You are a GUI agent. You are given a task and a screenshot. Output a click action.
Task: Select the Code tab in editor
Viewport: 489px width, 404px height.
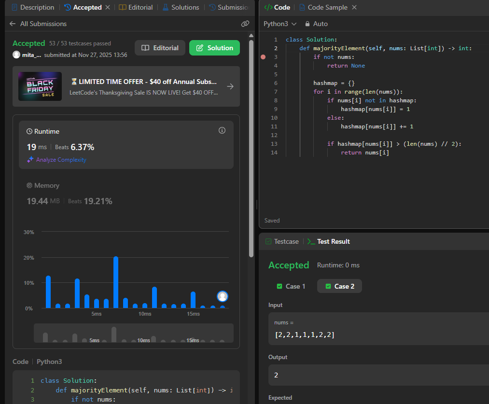click(277, 7)
